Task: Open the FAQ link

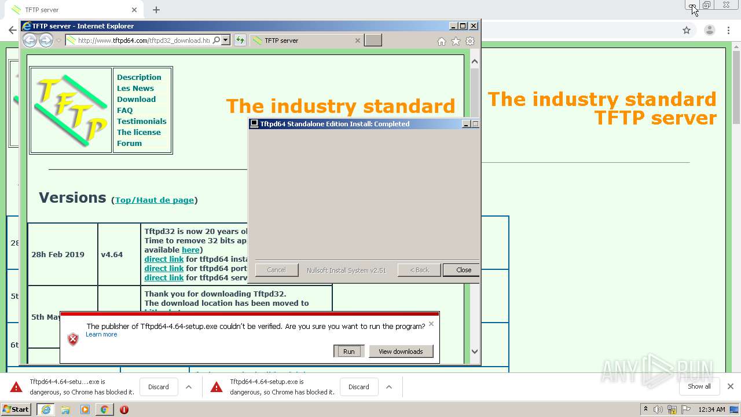Action: coord(124,110)
